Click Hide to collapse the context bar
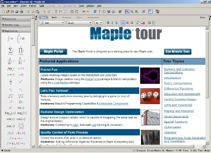The image size is (211, 153). point(203,18)
